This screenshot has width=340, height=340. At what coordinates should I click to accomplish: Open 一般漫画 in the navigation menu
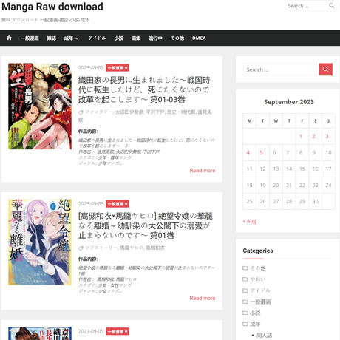30,38
